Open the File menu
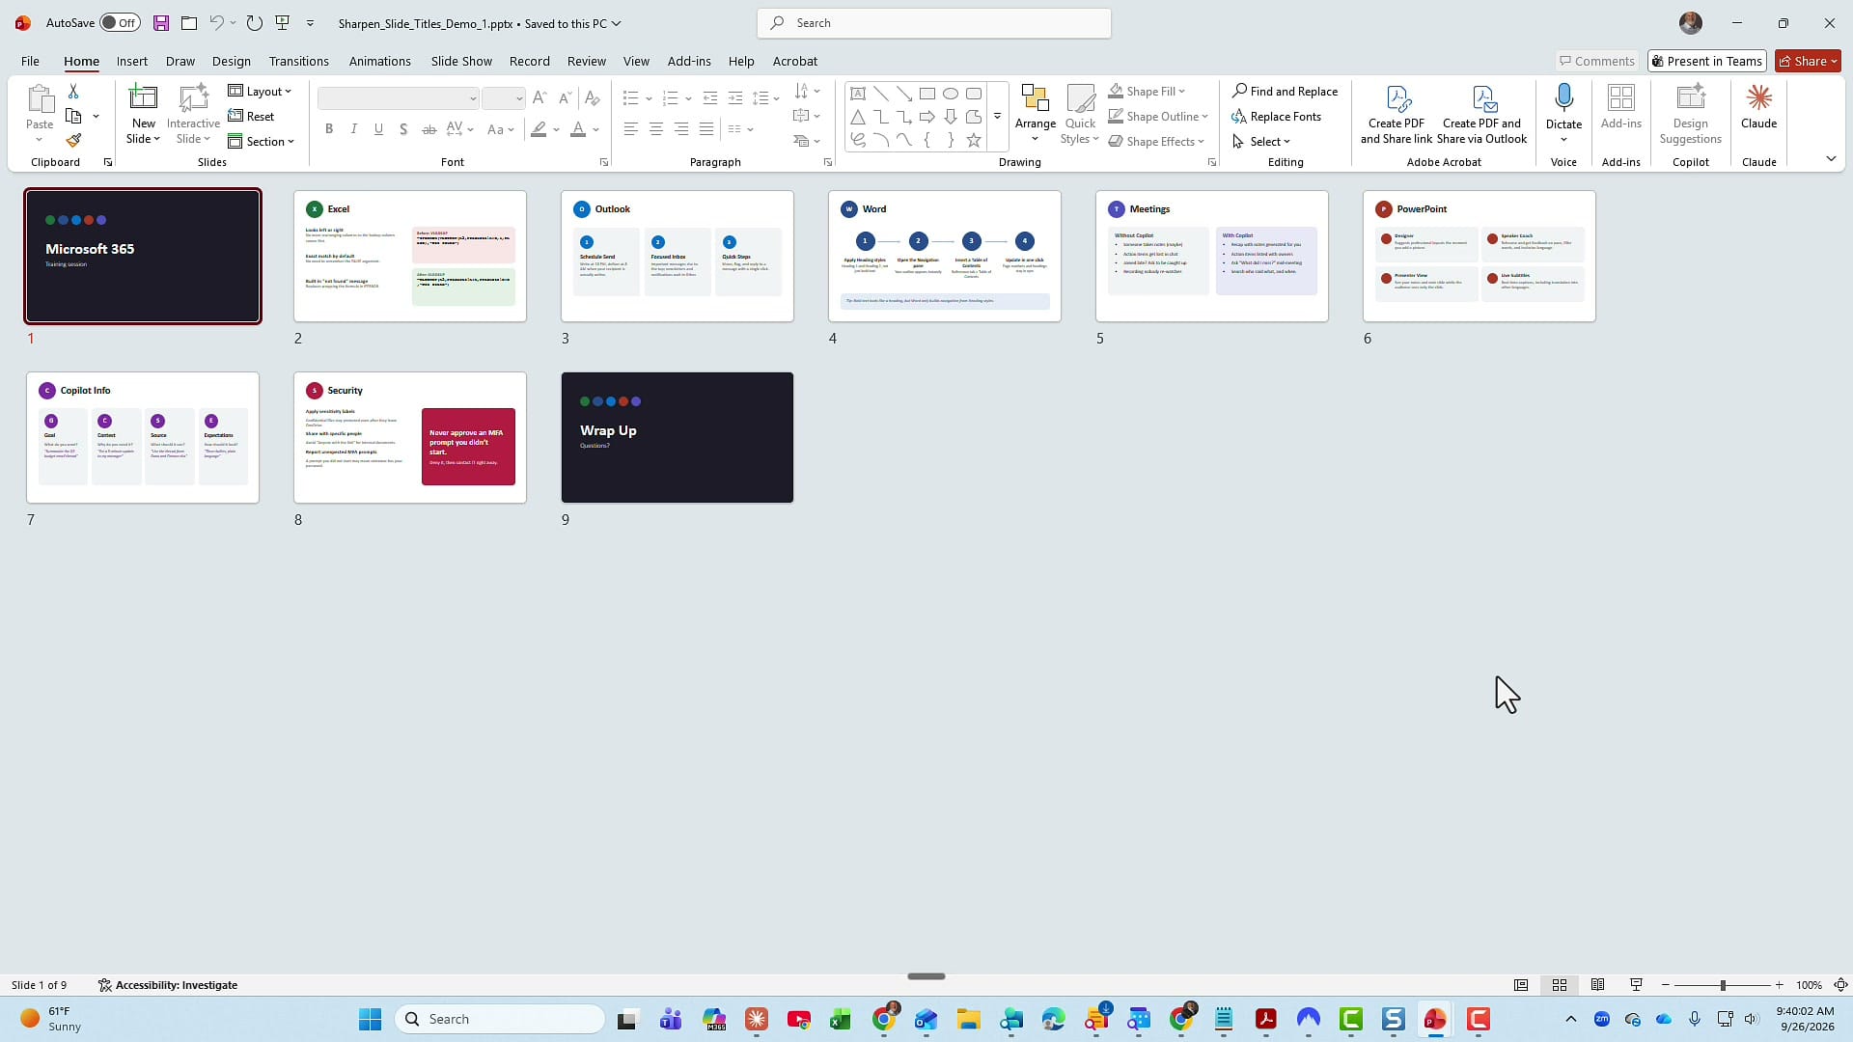This screenshot has height=1042, width=1853. (30, 61)
